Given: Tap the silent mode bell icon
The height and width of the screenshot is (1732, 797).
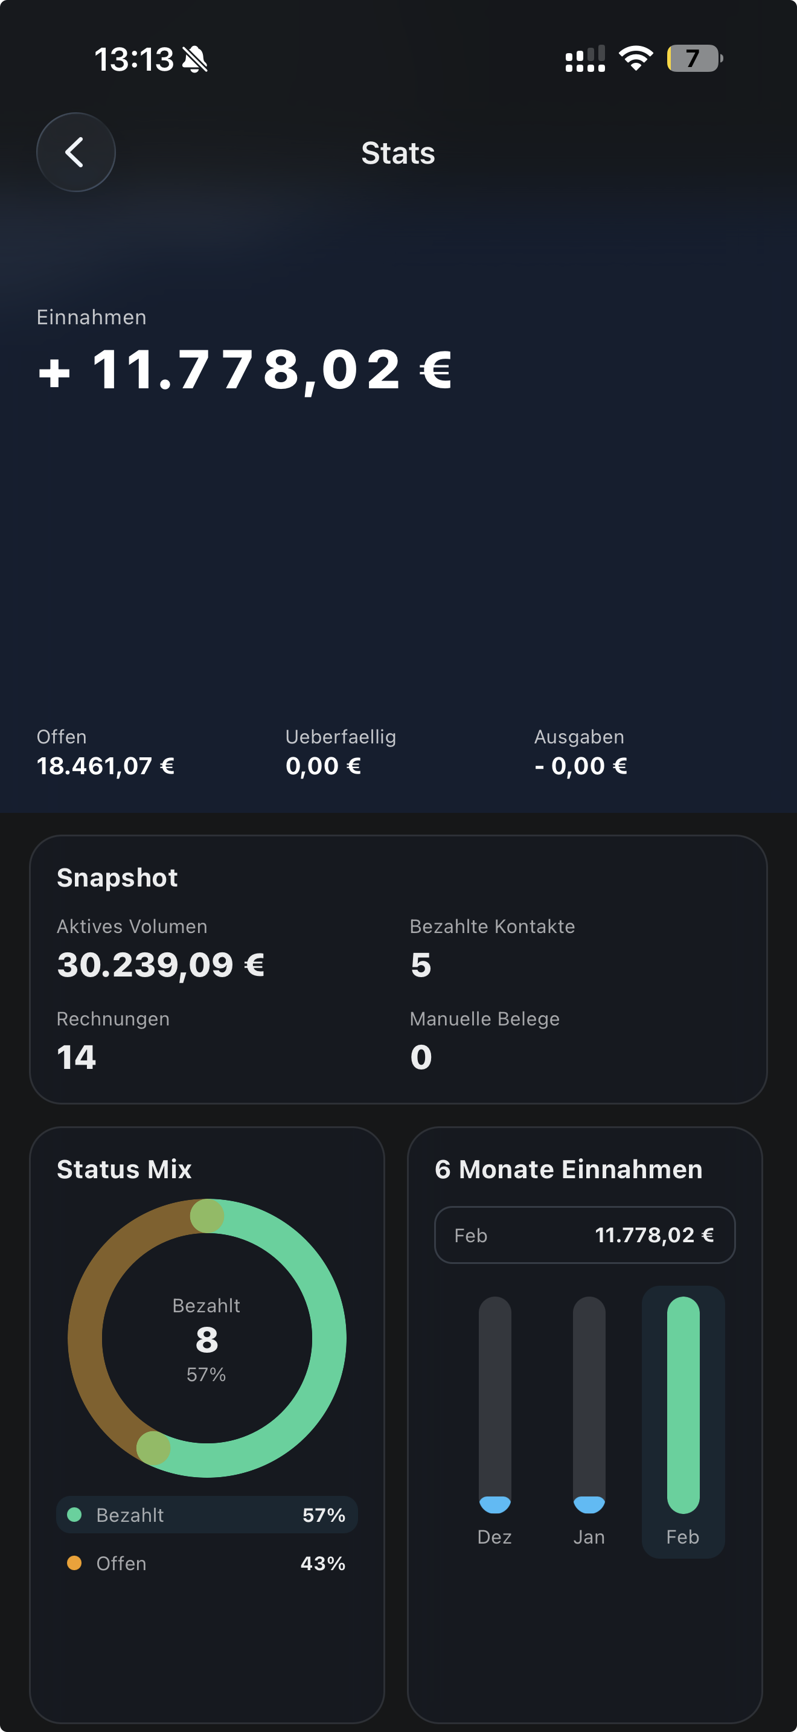Looking at the screenshot, I should (195, 59).
